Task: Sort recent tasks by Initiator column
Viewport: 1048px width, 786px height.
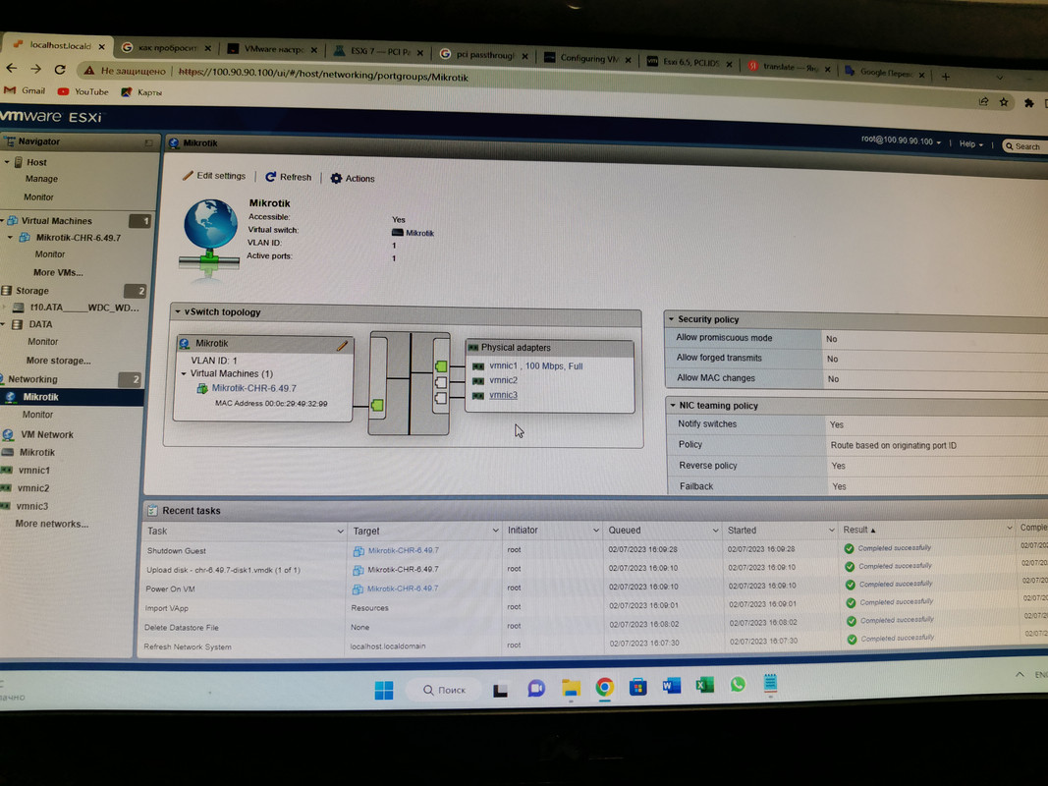Action: (x=523, y=530)
